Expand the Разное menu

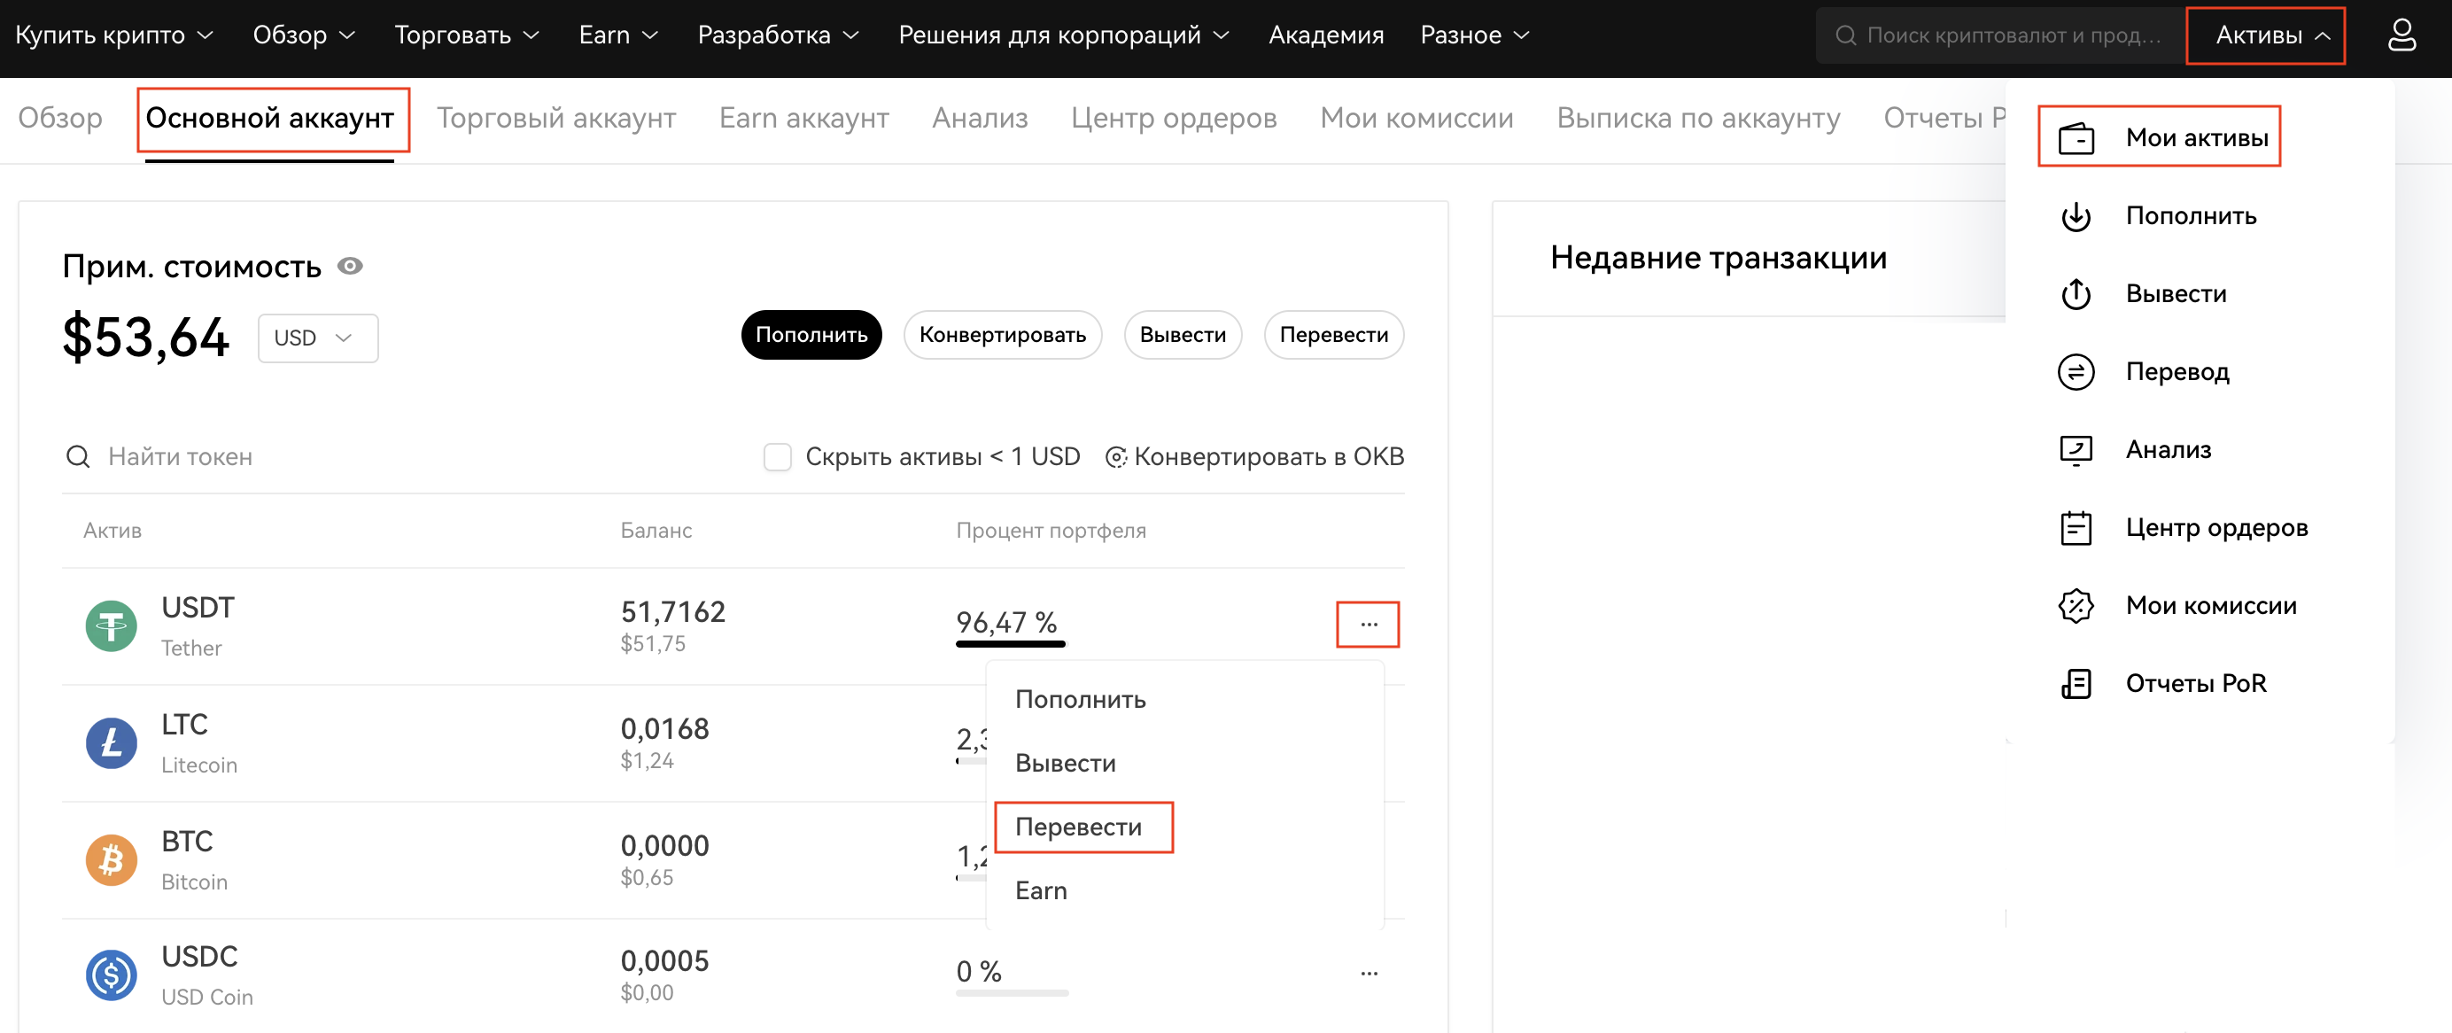click(x=1476, y=35)
